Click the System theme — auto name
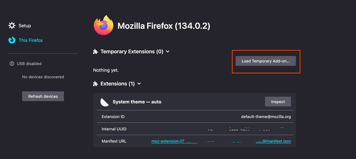This screenshot has width=356, height=159. [137, 102]
